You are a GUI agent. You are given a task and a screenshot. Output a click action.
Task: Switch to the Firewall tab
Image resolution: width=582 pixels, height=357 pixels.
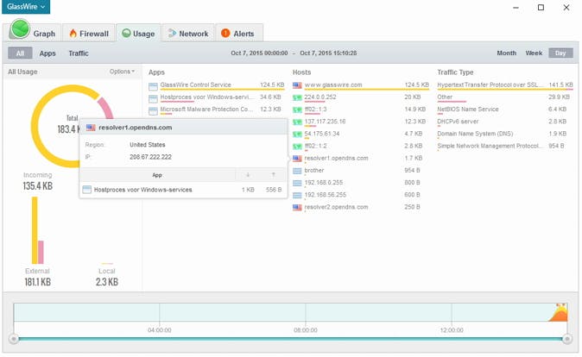point(89,34)
